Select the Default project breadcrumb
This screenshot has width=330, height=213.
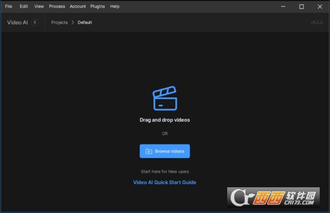(x=85, y=22)
